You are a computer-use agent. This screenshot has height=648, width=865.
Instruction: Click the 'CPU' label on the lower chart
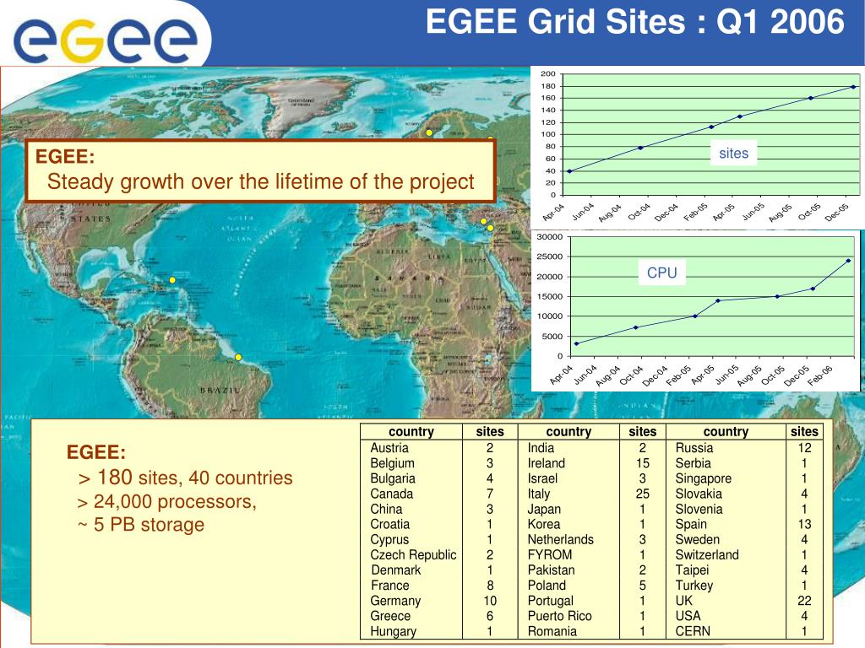point(662,273)
